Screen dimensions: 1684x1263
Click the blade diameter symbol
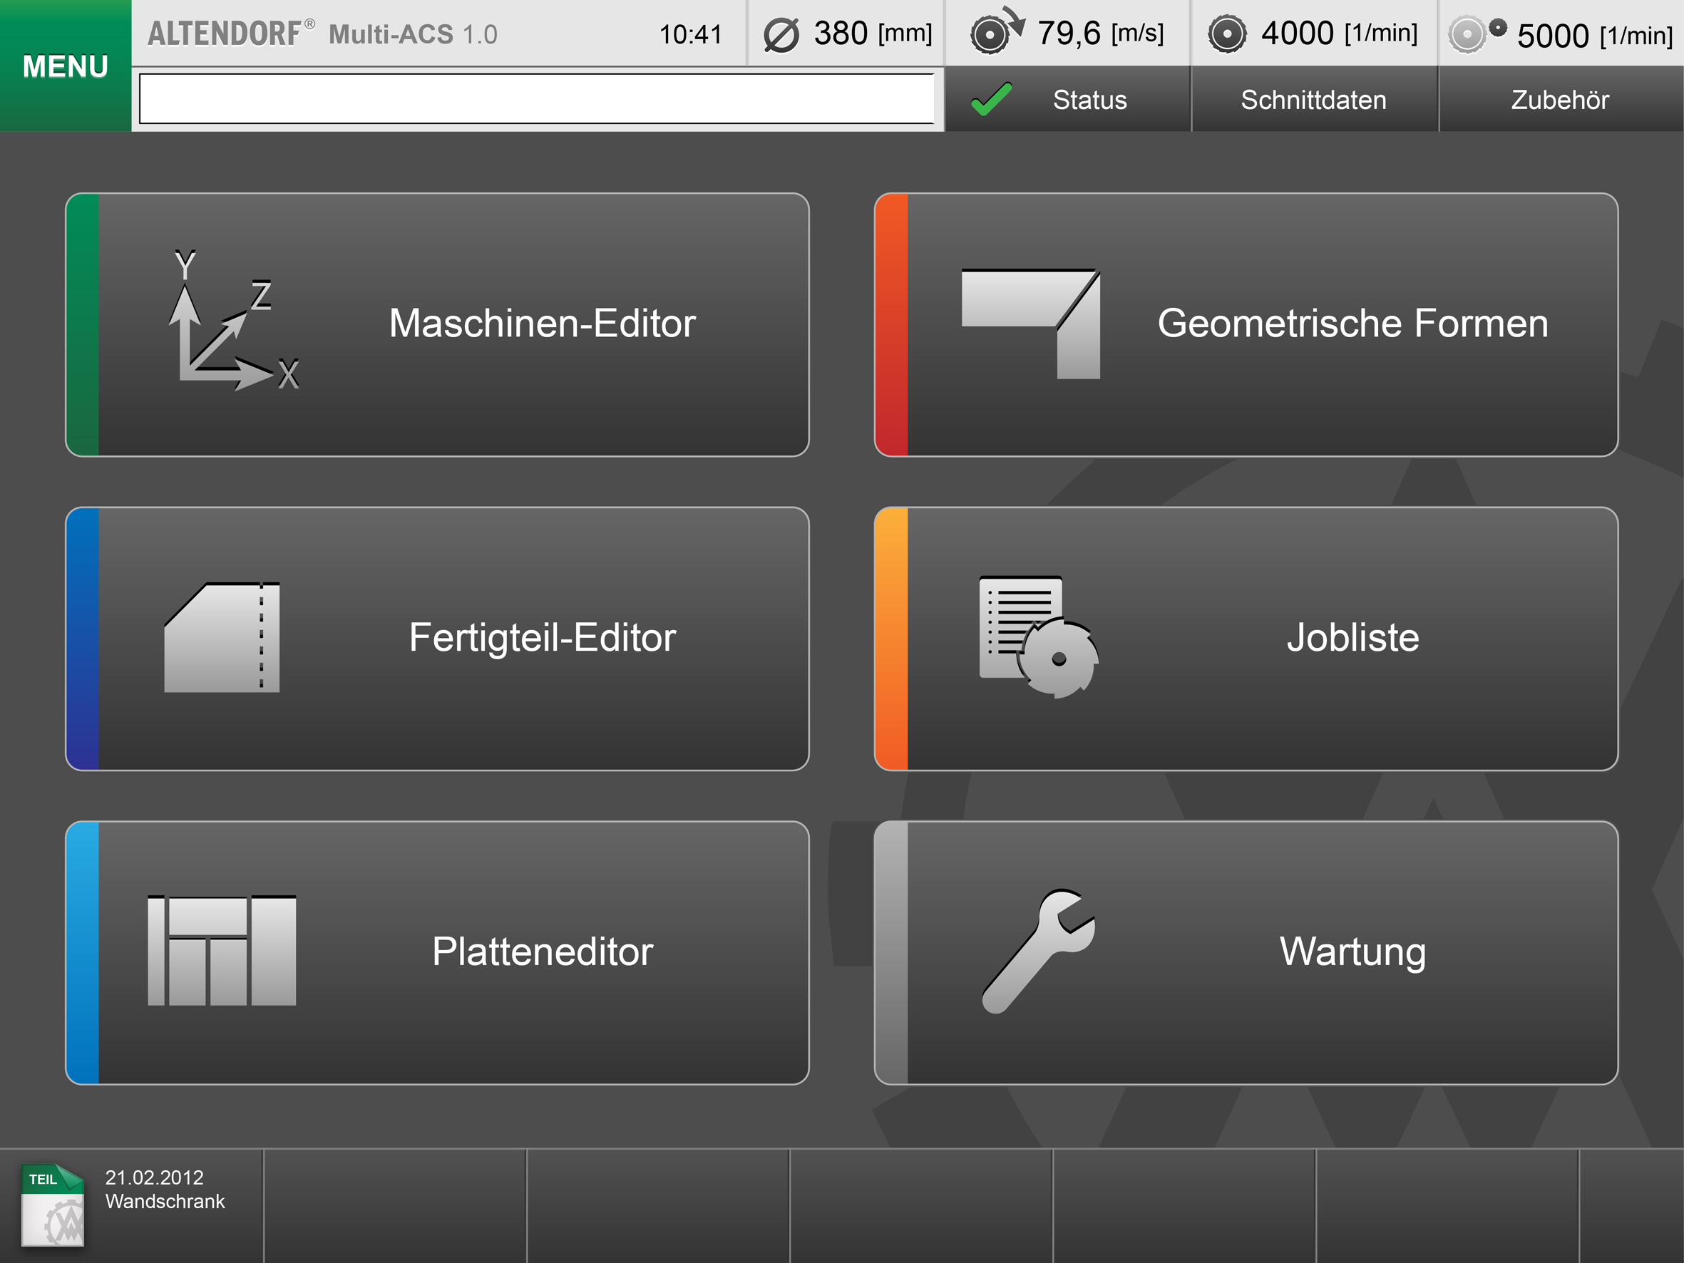point(781,35)
